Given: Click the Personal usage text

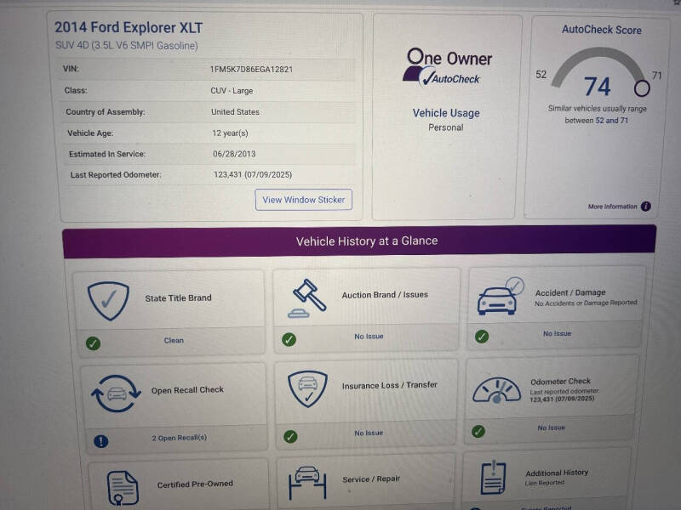Looking at the screenshot, I should click(x=445, y=127).
